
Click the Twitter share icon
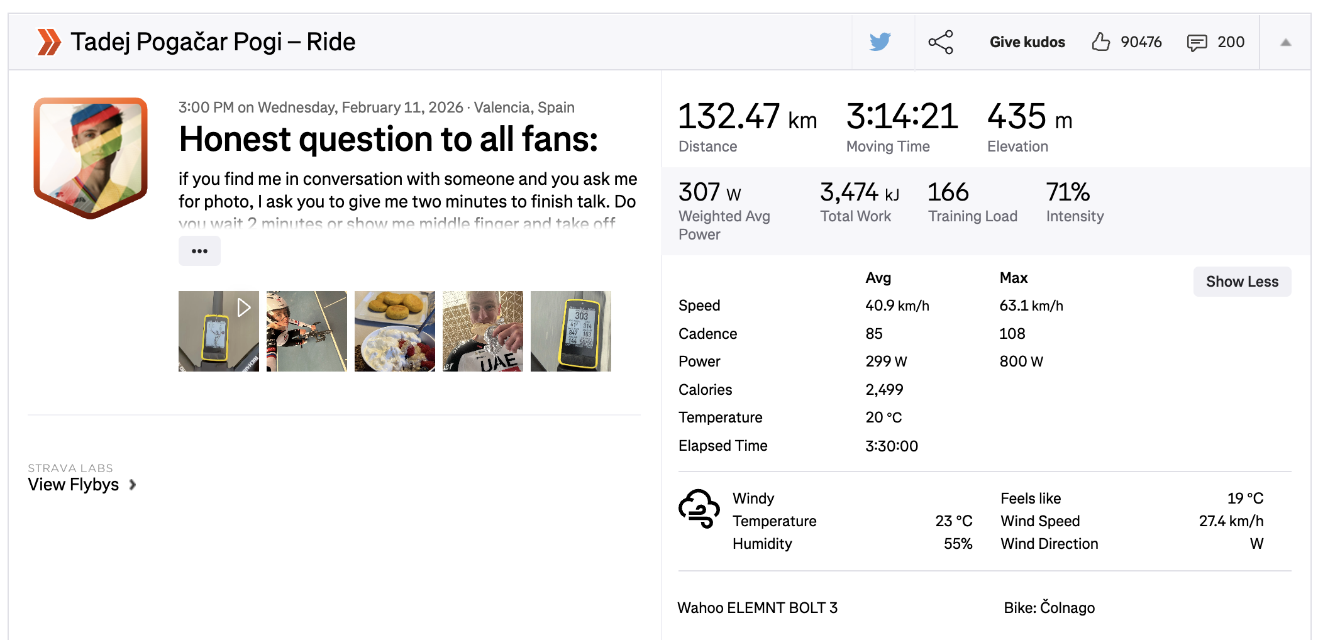tap(880, 42)
